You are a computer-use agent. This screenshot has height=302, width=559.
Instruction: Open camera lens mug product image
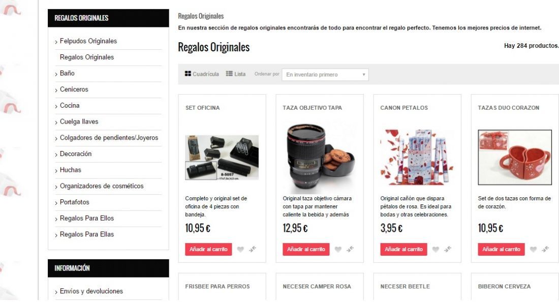[320, 157]
